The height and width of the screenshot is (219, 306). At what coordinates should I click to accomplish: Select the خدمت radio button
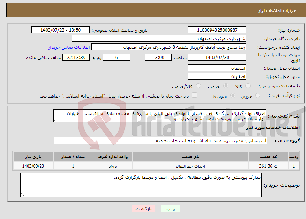226,86
